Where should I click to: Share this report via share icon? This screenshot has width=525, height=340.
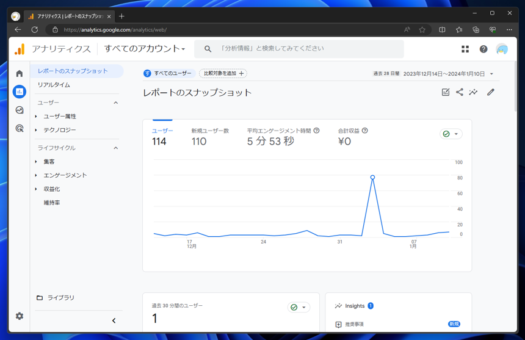tap(459, 92)
